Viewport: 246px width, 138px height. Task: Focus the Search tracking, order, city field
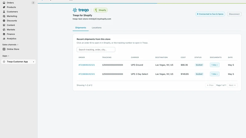click(x=96, y=50)
